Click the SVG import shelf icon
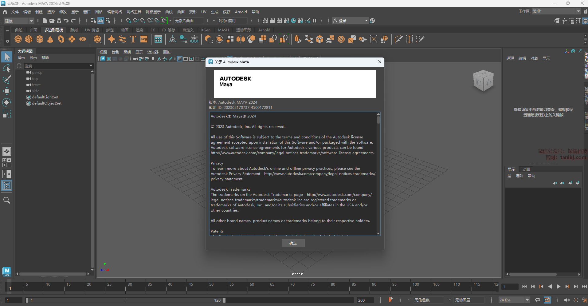Image resolution: width=588 pixels, height=306 pixels. (x=144, y=39)
